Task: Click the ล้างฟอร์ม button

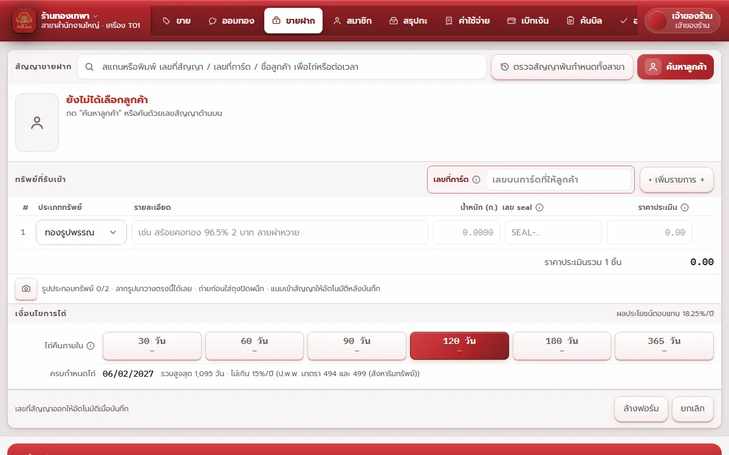Action: [x=641, y=409]
